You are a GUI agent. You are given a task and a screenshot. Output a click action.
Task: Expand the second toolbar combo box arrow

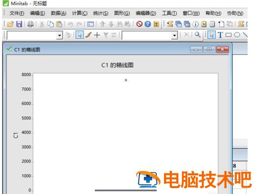[174, 35]
